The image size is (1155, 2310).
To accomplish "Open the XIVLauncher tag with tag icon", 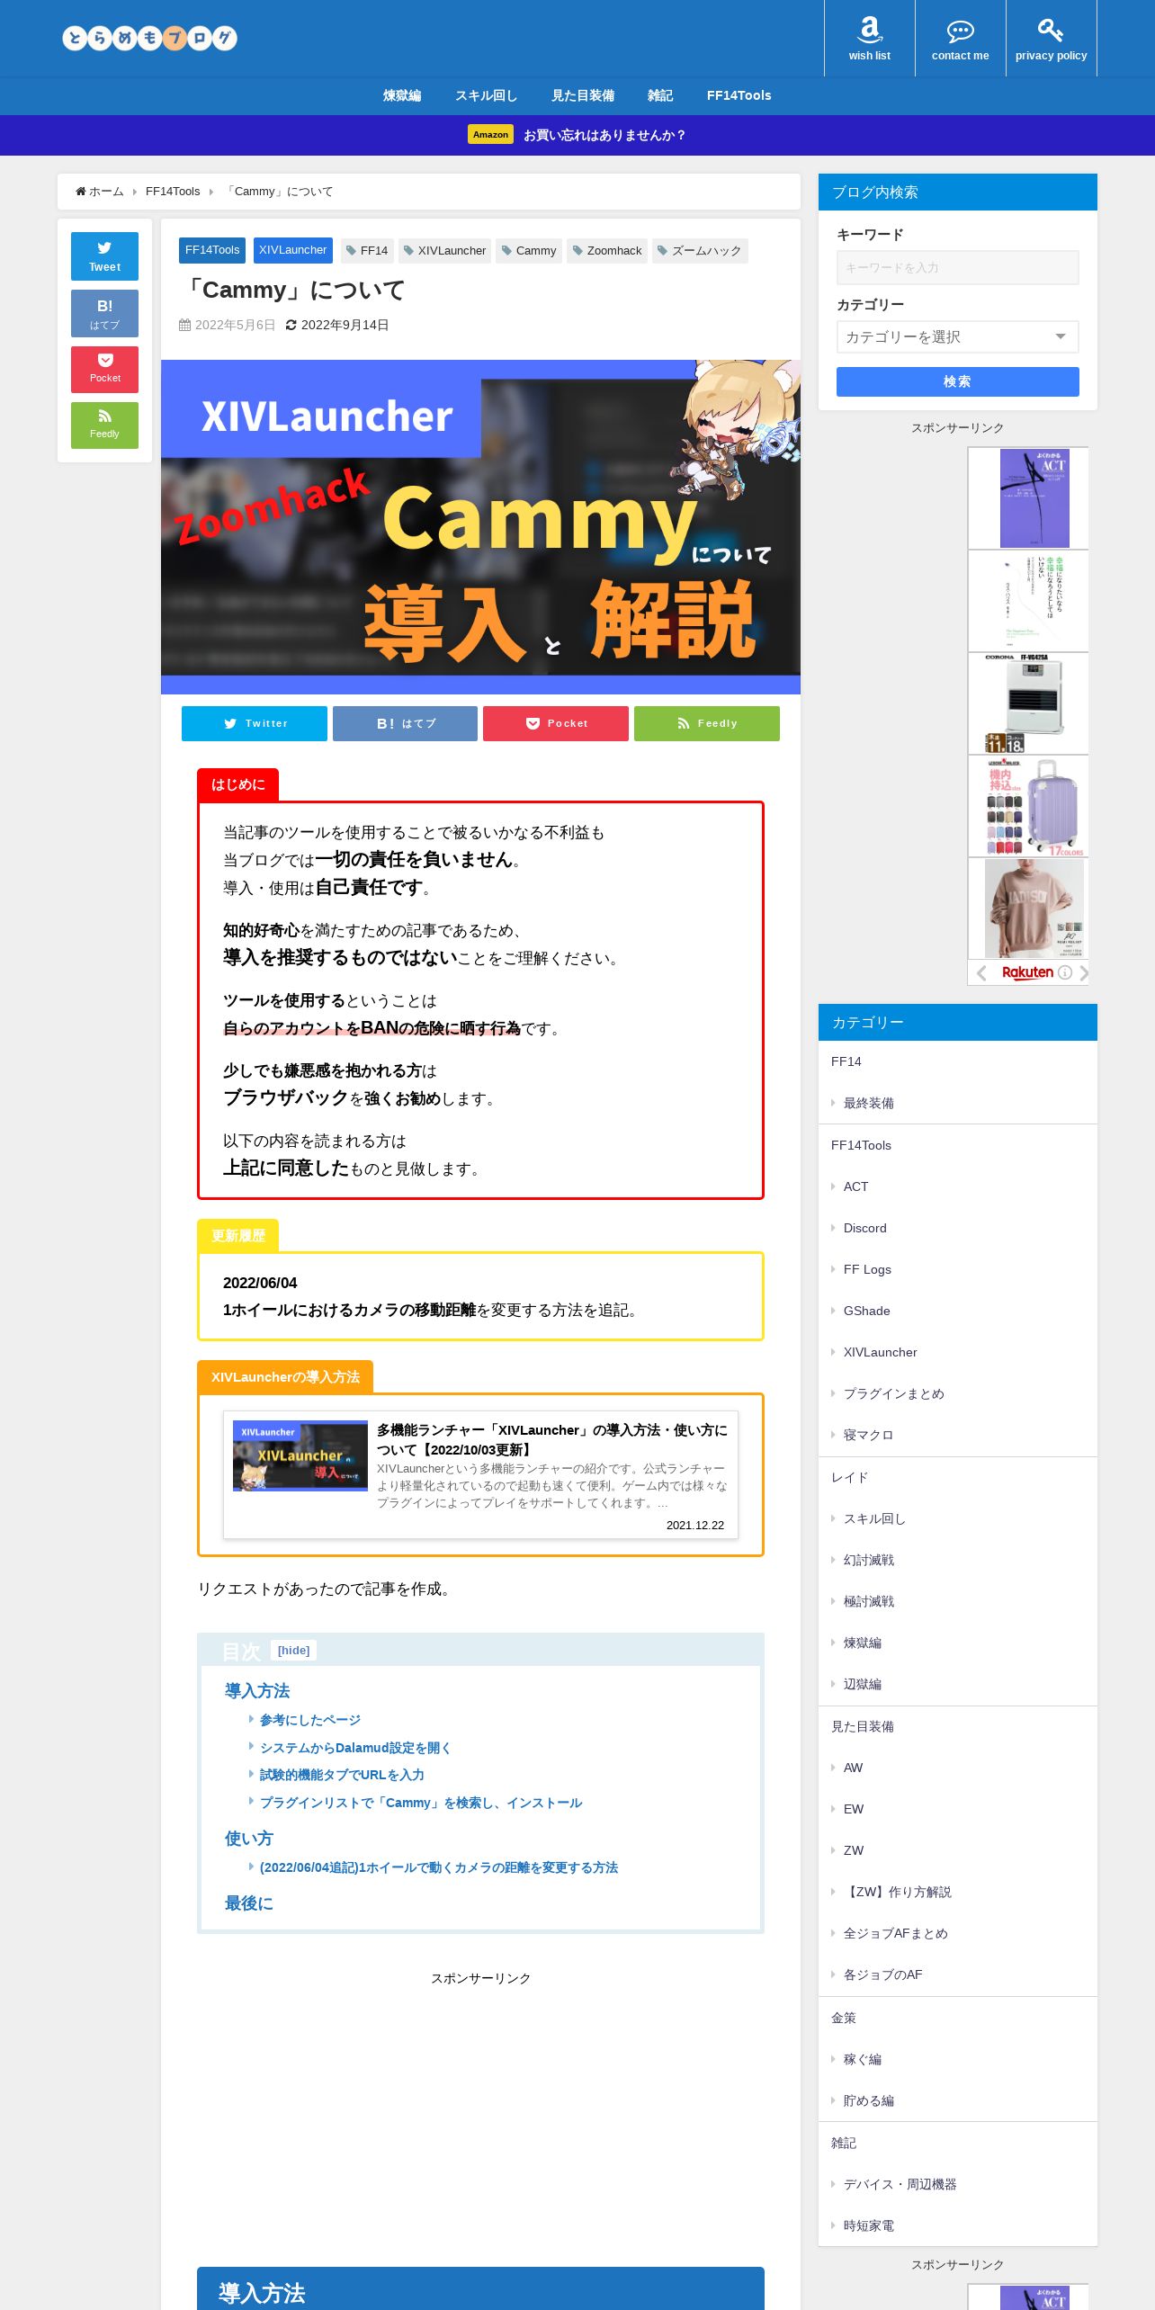I will pyautogui.click(x=444, y=251).
